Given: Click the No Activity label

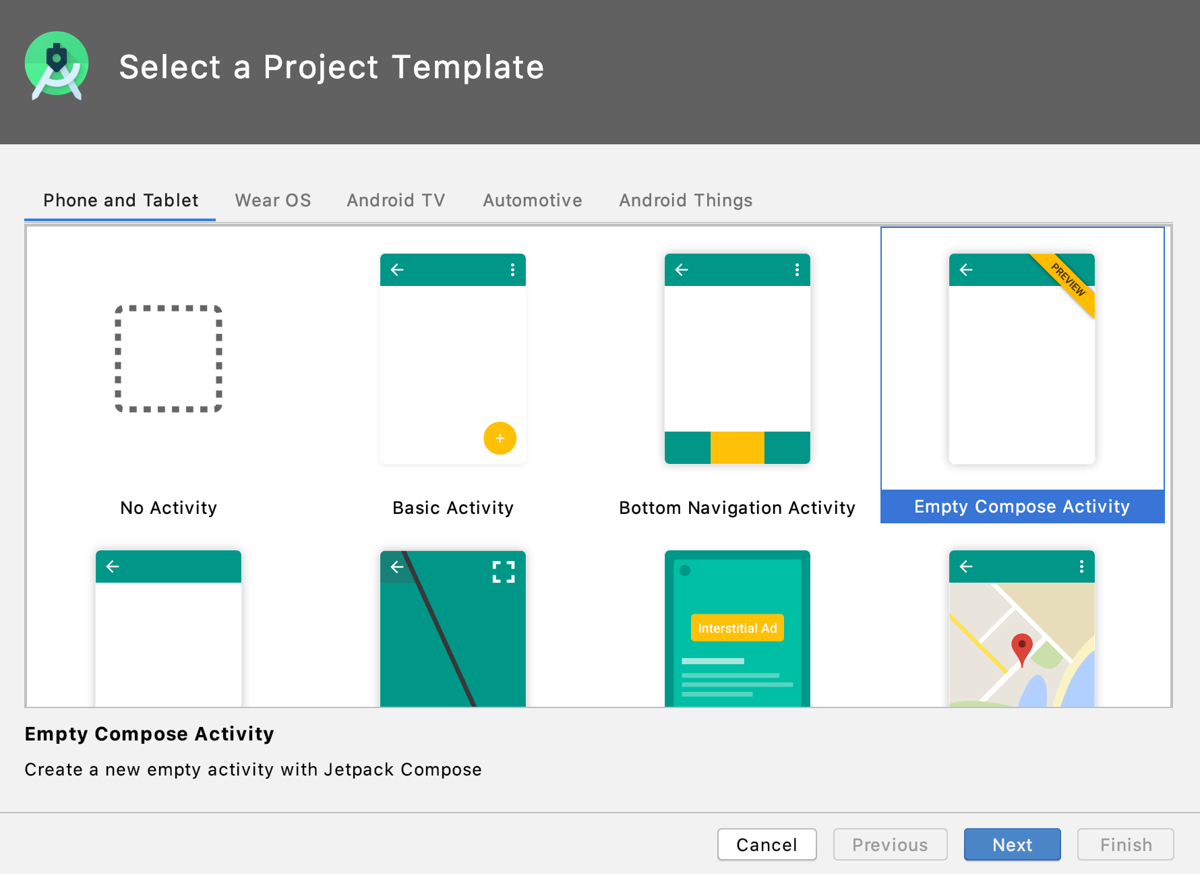Looking at the screenshot, I should (169, 508).
